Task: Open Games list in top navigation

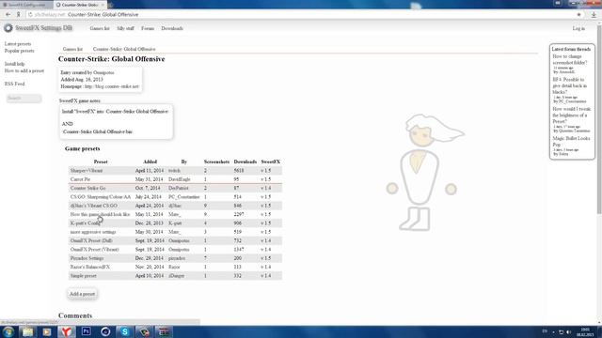Action: [x=100, y=28]
